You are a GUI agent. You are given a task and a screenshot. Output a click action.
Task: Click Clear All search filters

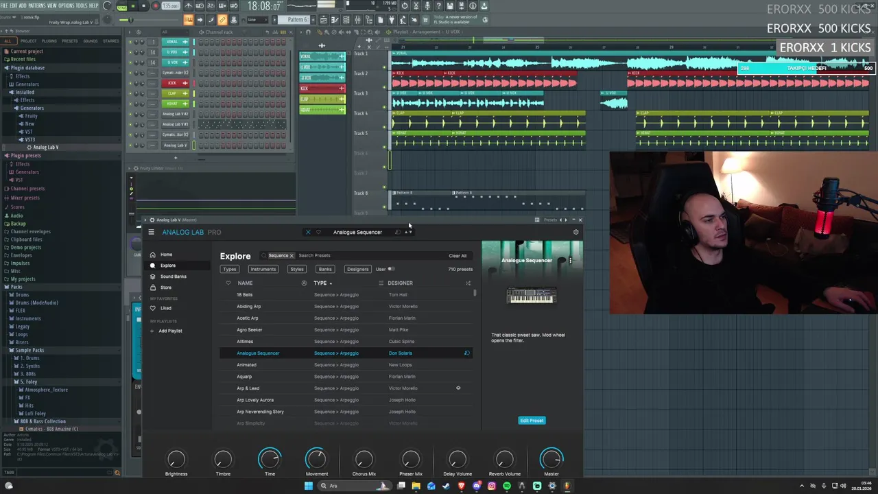point(458,256)
